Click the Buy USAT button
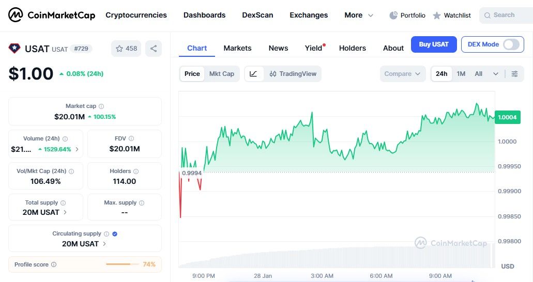The height and width of the screenshot is (282, 533). [433, 44]
